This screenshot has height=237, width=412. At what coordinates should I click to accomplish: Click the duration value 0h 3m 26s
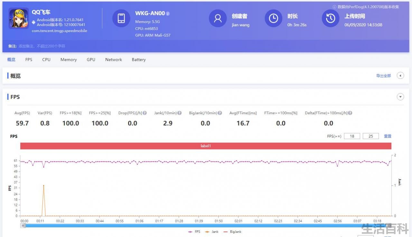pos(297,25)
